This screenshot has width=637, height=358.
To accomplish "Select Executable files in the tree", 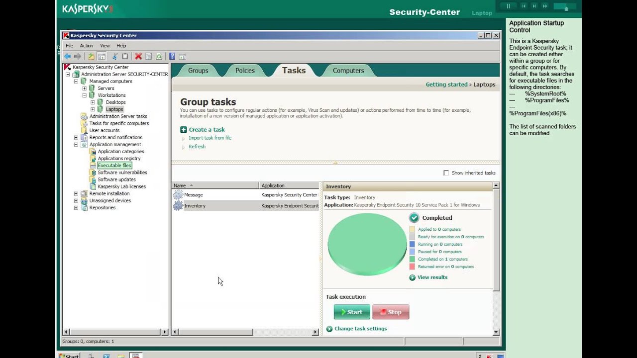I will click(114, 166).
